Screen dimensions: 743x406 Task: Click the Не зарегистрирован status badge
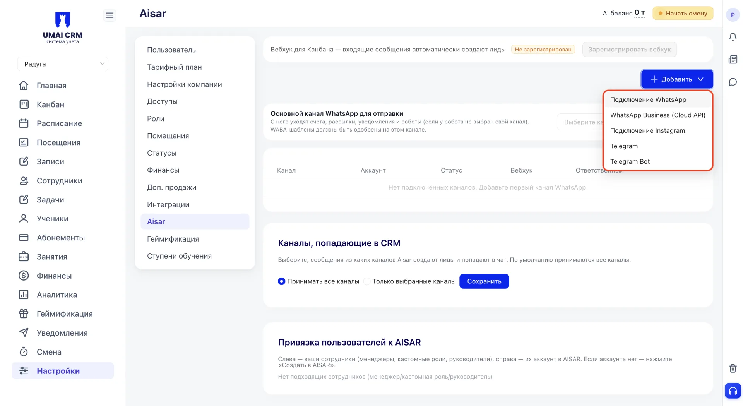(543, 50)
